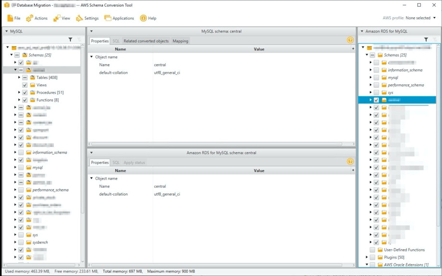Click help icon in MySQL schema panel

pos(350,40)
